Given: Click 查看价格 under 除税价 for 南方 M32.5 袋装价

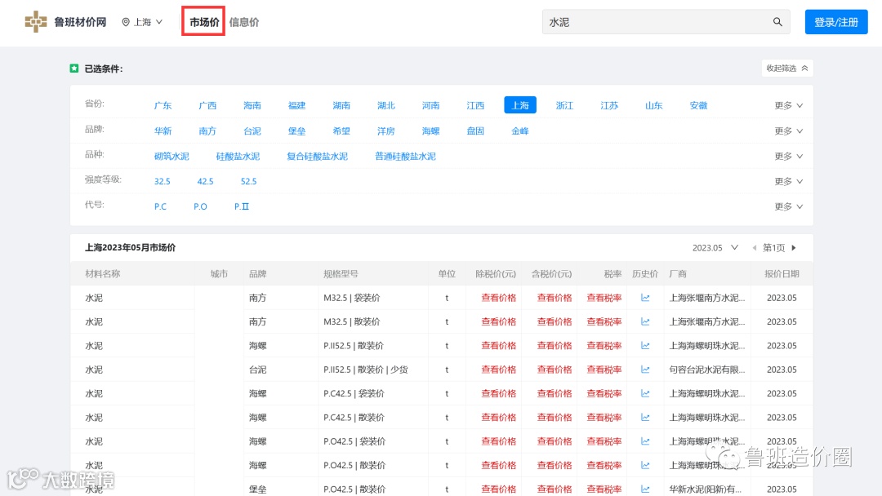Looking at the screenshot, I should point(498,298).
